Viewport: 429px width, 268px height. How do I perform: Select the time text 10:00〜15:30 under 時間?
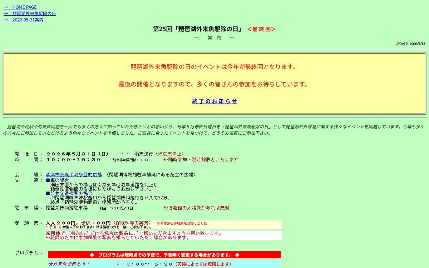pyautogui.click(x=74, y=160)
